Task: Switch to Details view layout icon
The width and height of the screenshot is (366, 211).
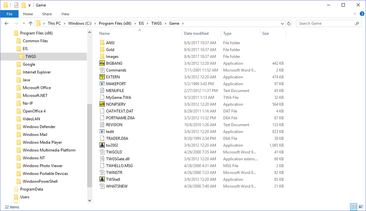Action: point(354,206)
